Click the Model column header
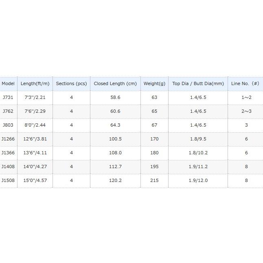Image resolution: width=263 pixels, height=263 pixels. point(8,83)
